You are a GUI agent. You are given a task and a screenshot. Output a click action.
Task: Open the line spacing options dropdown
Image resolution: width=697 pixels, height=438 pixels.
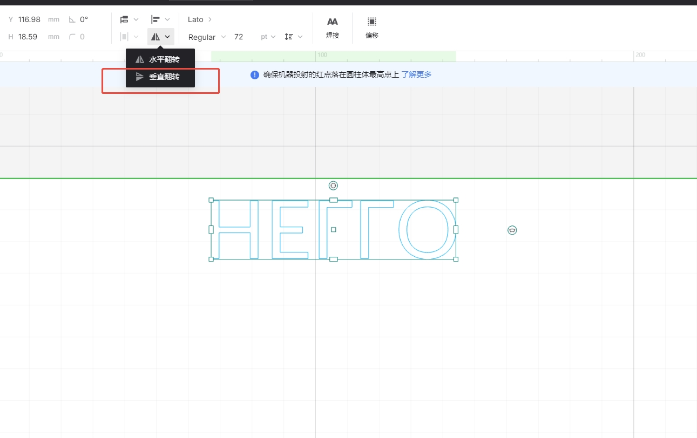(294, 37)
